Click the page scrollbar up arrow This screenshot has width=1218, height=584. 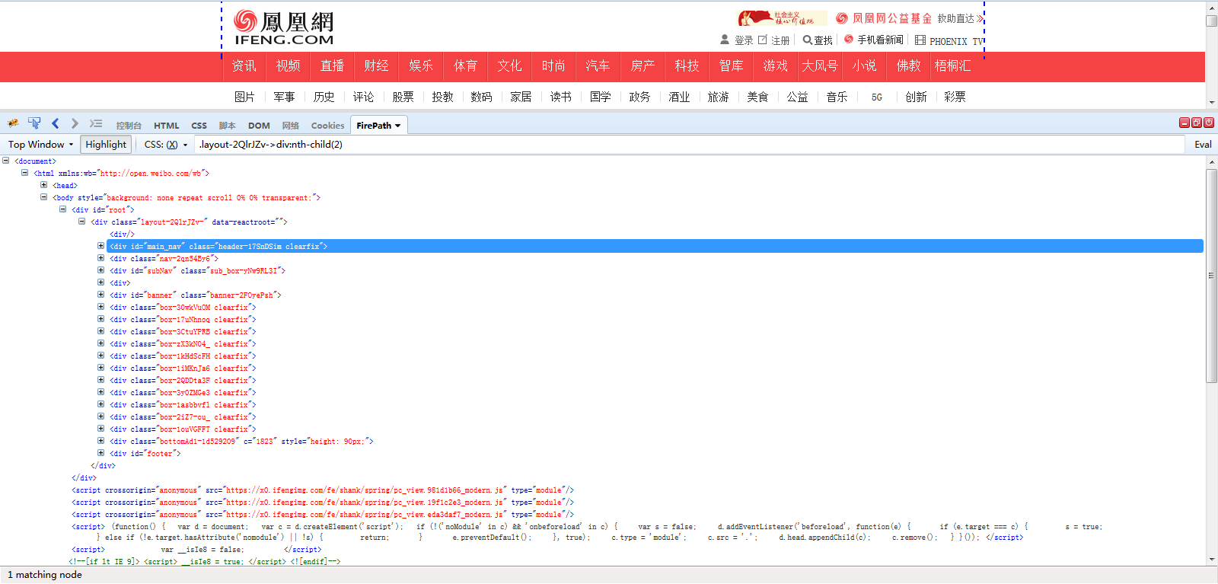point(1211,7)
